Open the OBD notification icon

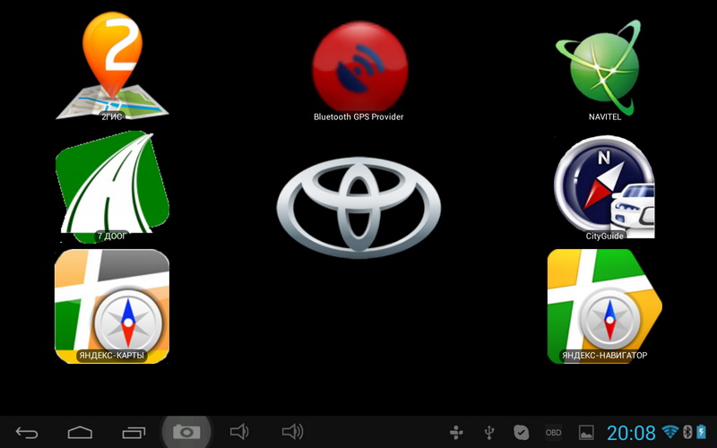point(554,433)
